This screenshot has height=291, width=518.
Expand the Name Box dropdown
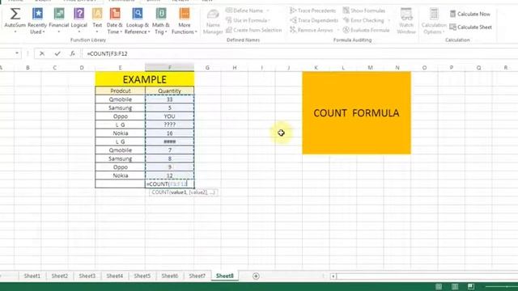coord(17,53)
